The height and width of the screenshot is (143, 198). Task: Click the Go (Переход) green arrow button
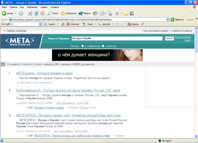point(177,20)
